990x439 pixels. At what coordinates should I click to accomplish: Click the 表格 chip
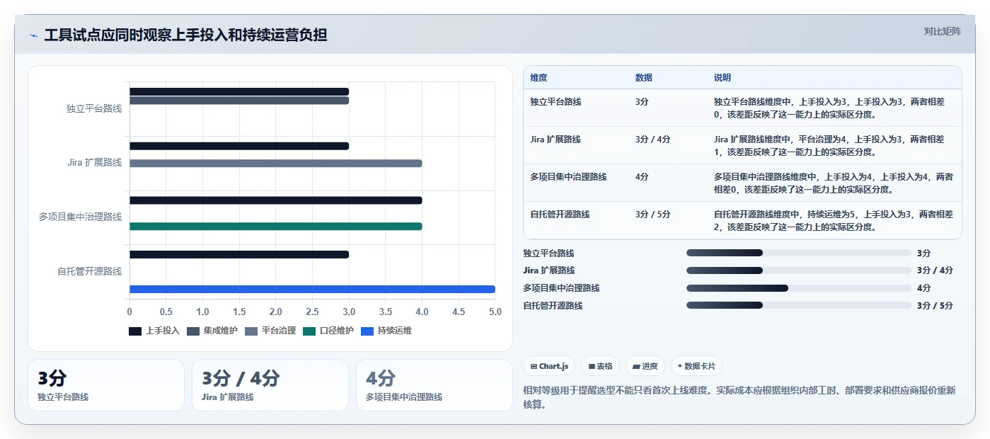pyautogui.click(x=601, y=366)
